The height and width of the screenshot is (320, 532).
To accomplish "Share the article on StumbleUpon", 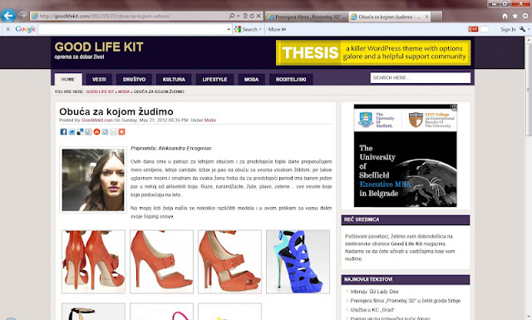I will click(x=96, y=131).
